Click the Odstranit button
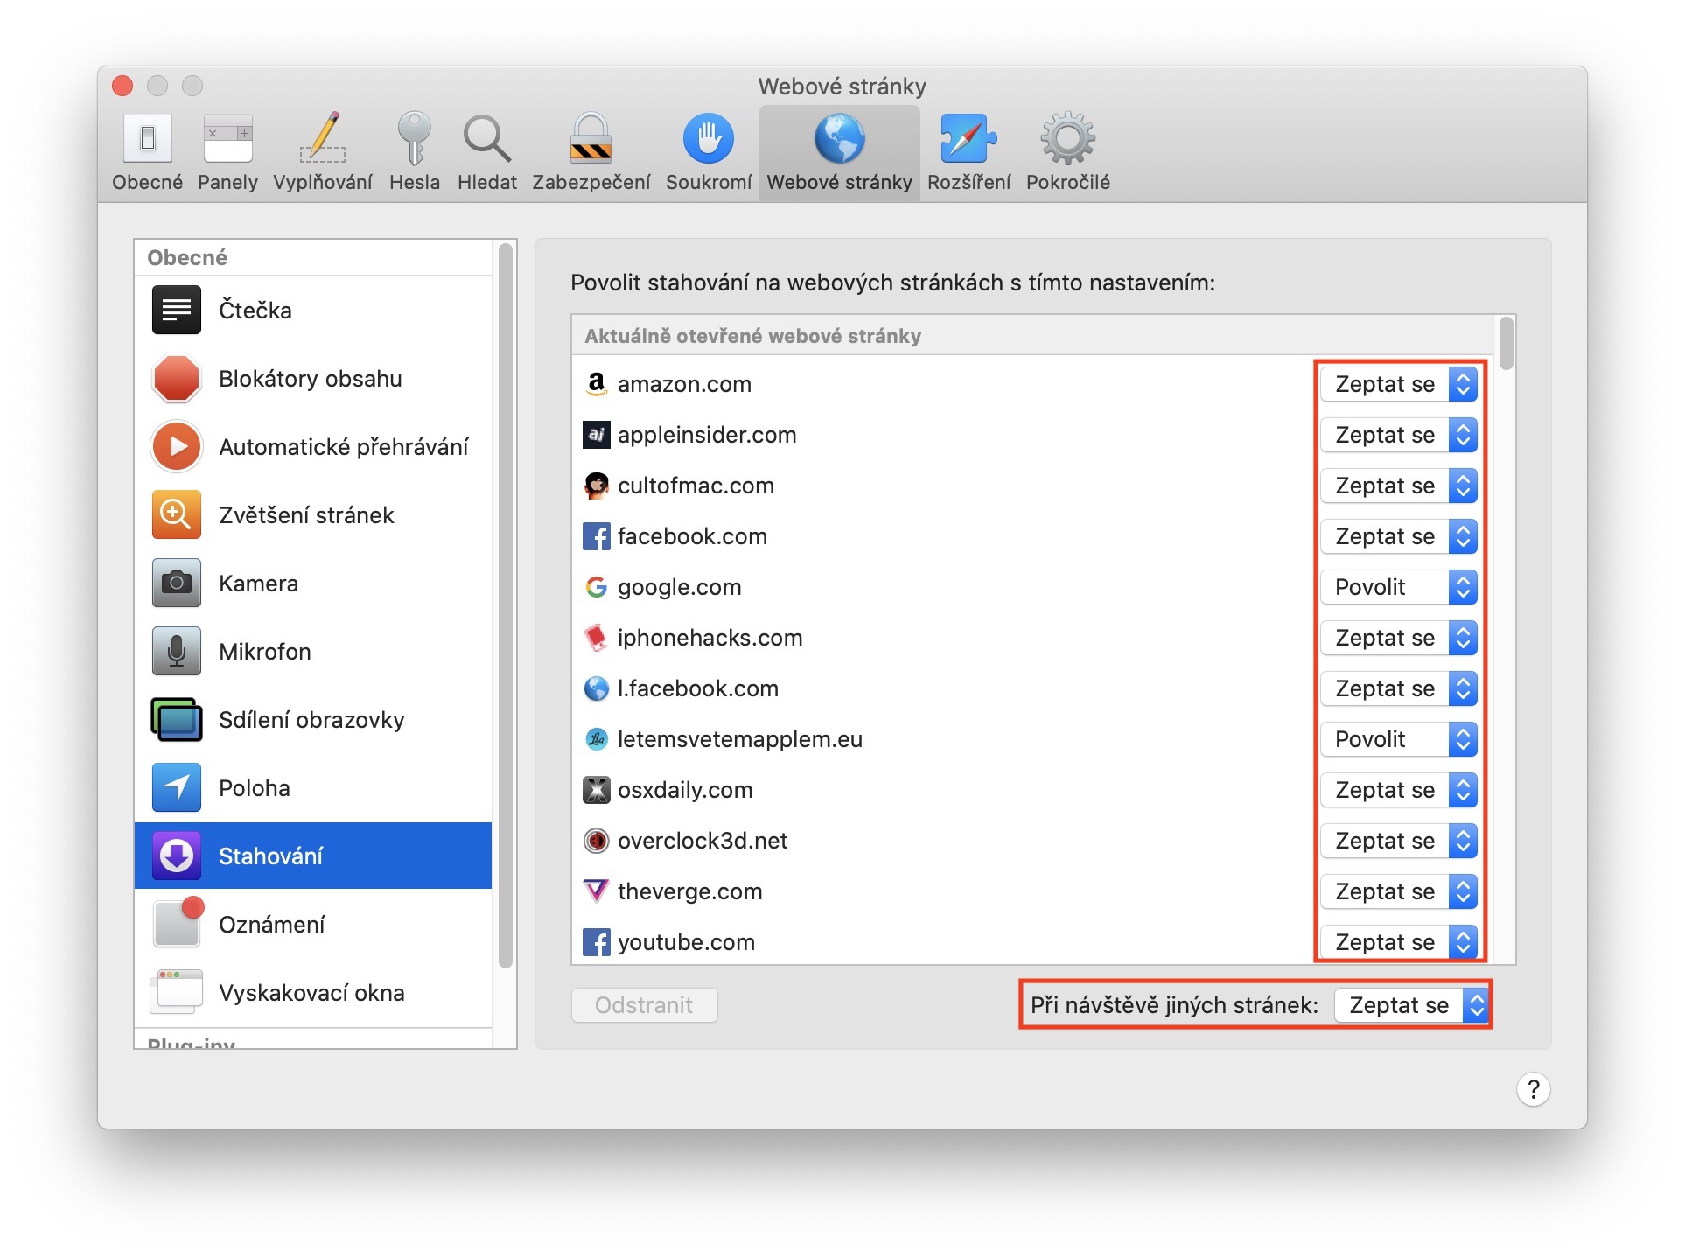The width and height of the screenshot is (1685, 1258). coord(644,1005)
